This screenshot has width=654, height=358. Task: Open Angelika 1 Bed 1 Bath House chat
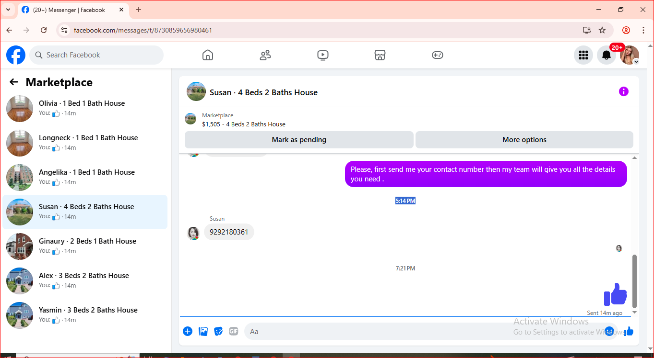(85, 177)
